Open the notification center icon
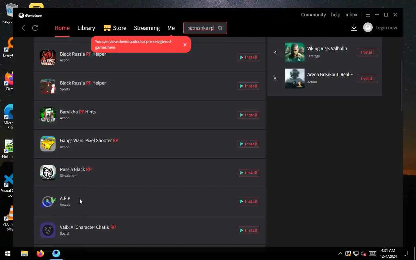Screen dimensions: 416x260 point(405,253)
